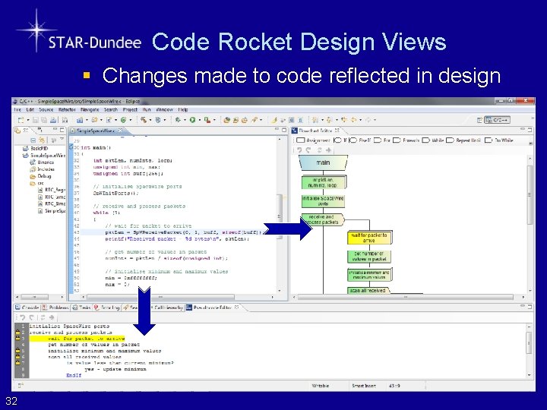
Task: Open the Search menu
Action: 111,109
